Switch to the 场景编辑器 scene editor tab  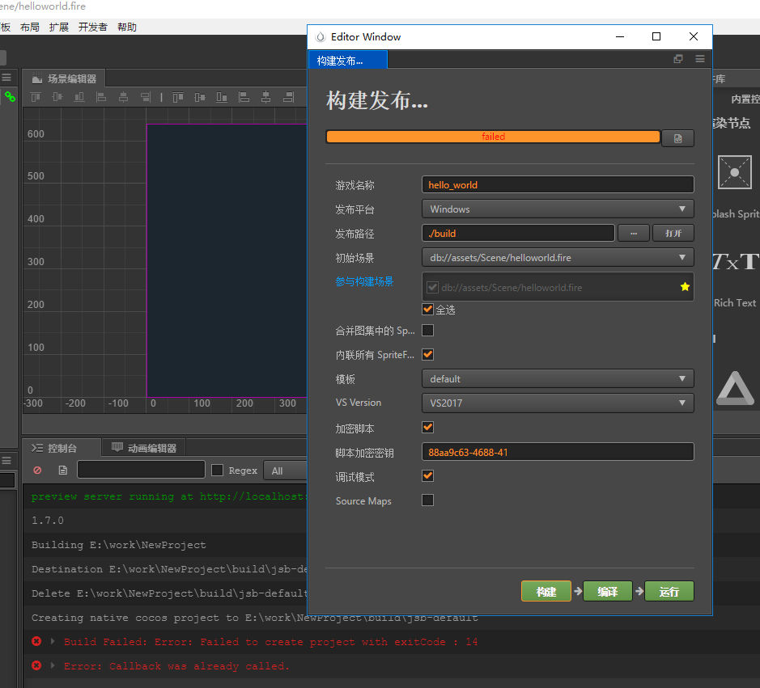click(x=64, y=78)
